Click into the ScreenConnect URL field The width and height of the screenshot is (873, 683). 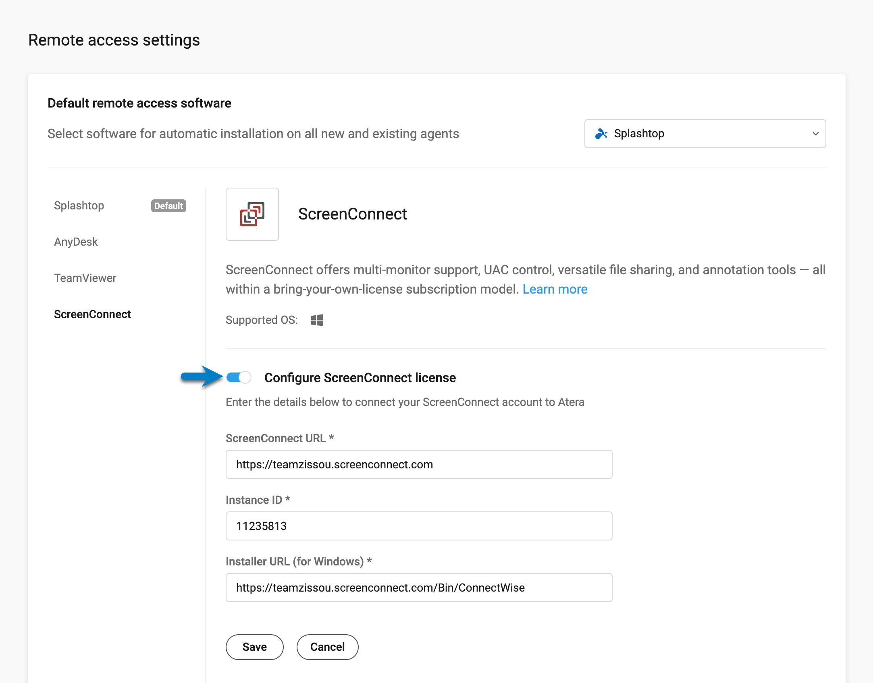(419, 464)
